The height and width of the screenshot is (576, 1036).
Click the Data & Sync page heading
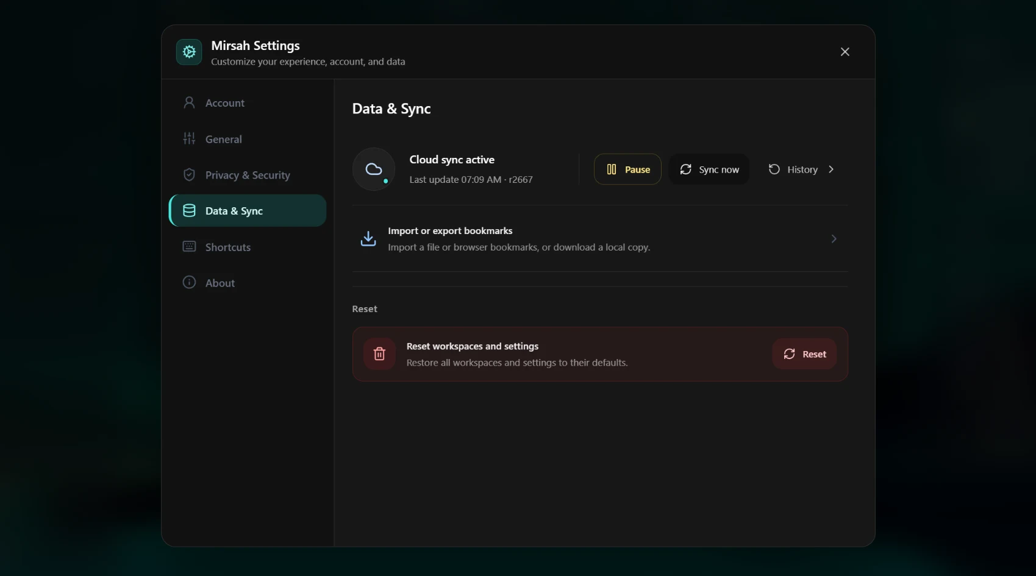click(x=391, y=109)
